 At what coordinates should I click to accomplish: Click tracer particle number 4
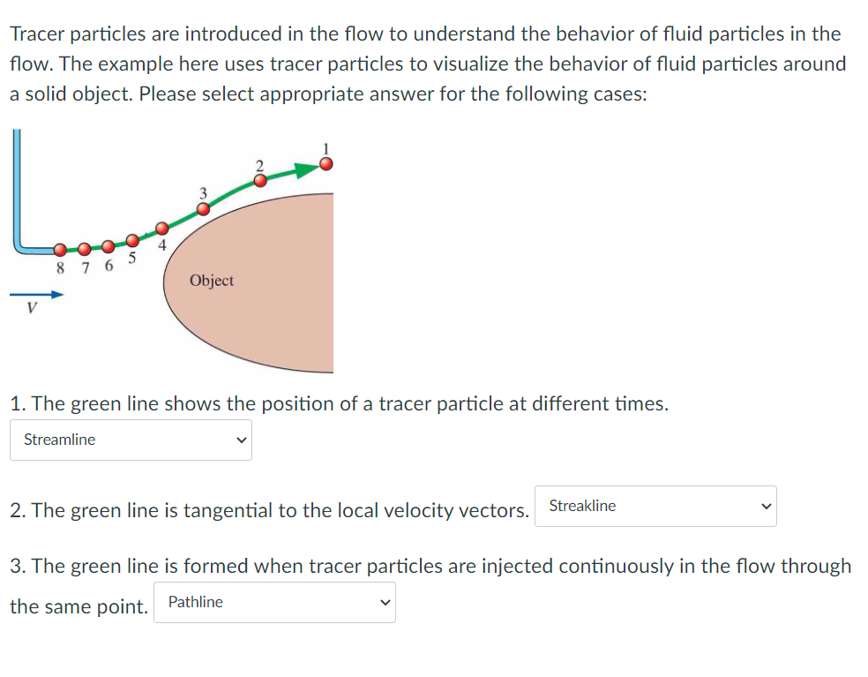[162, 228]
